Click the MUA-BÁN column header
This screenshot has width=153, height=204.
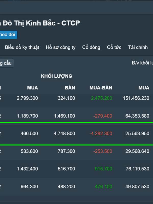pos(101,88)
